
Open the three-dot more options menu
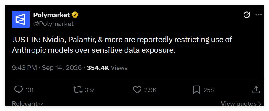259,15
